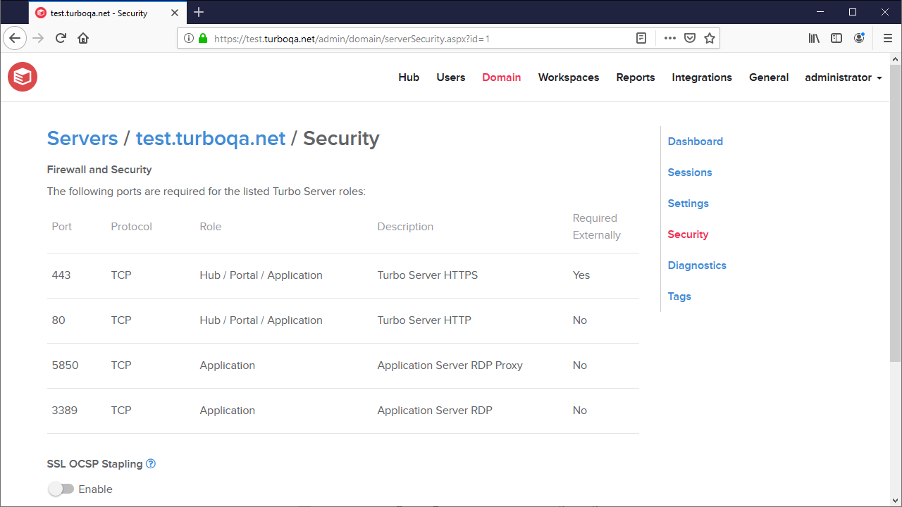
Task: Go to the Servers breadcrumb link
Action: (x=82, y=138)
